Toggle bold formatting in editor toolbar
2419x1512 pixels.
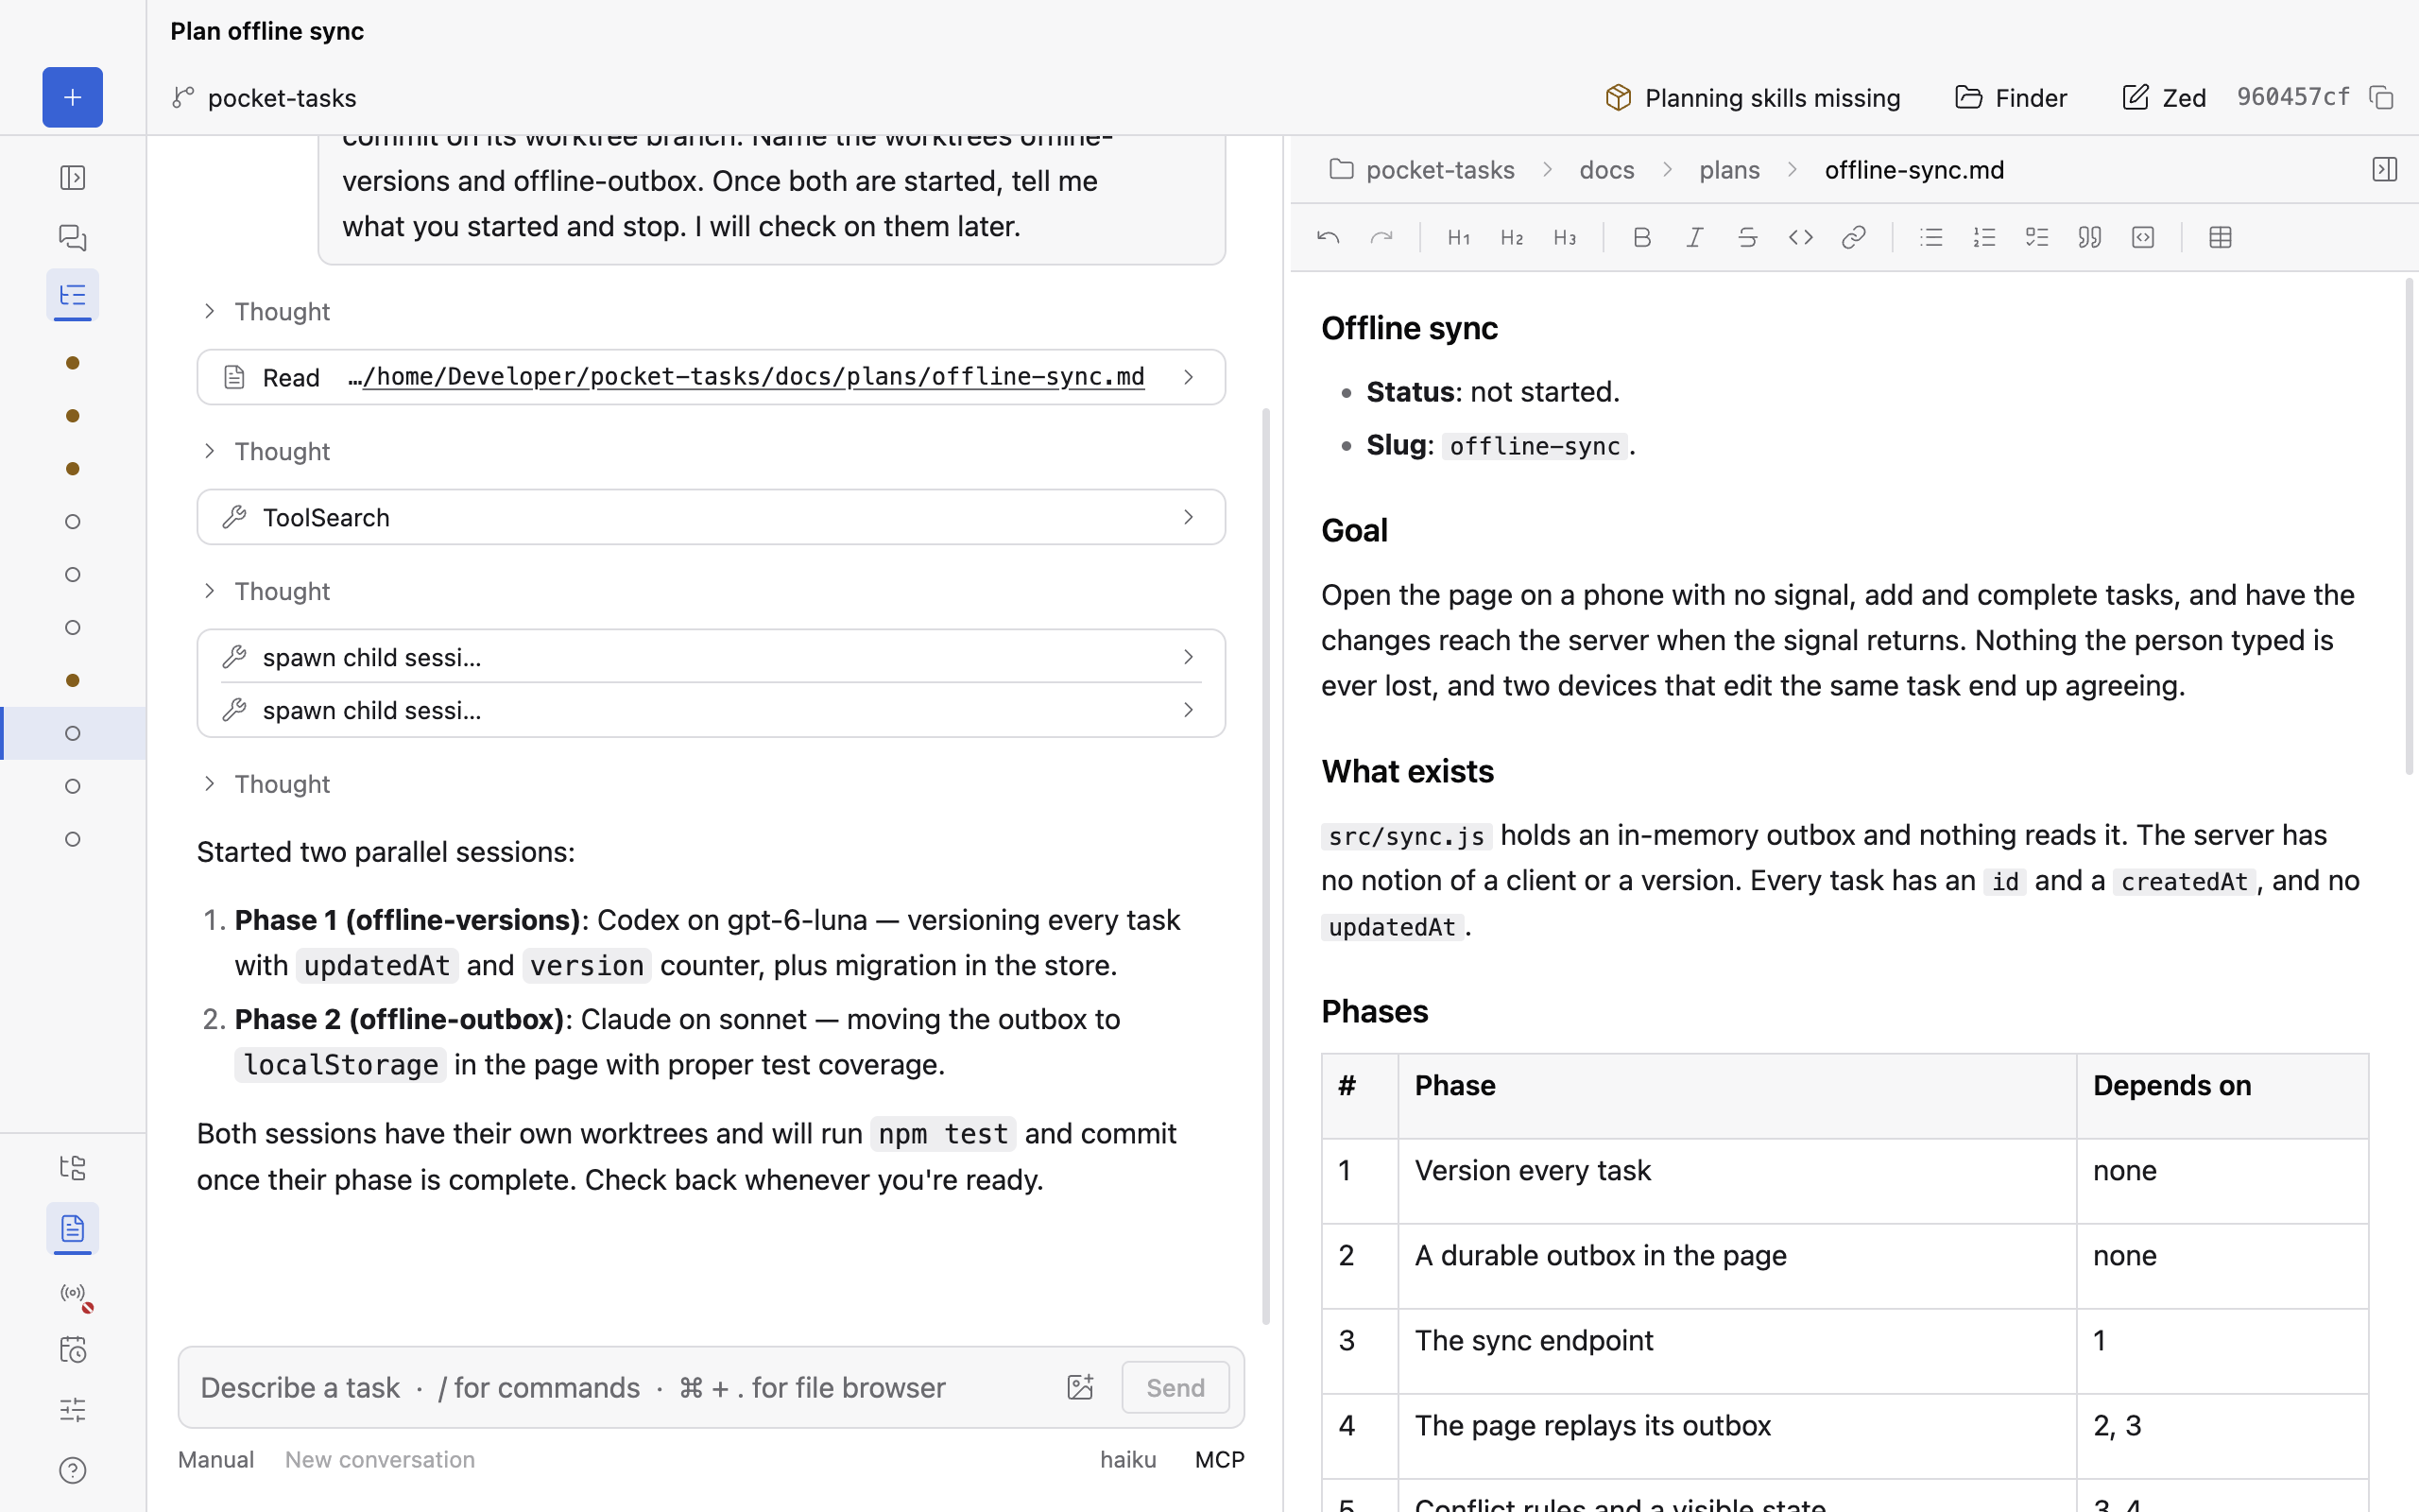[x=1641, y=237]
